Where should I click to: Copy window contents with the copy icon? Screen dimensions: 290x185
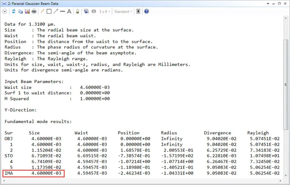[x=20, y=11]
